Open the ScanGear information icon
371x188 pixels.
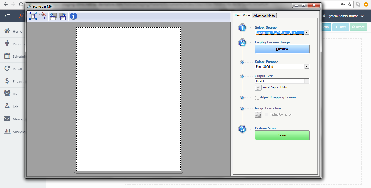73,16
